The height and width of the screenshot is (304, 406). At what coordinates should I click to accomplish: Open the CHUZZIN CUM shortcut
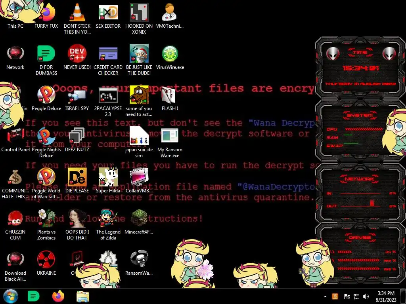pyautogui.click(x=15, y=225)
